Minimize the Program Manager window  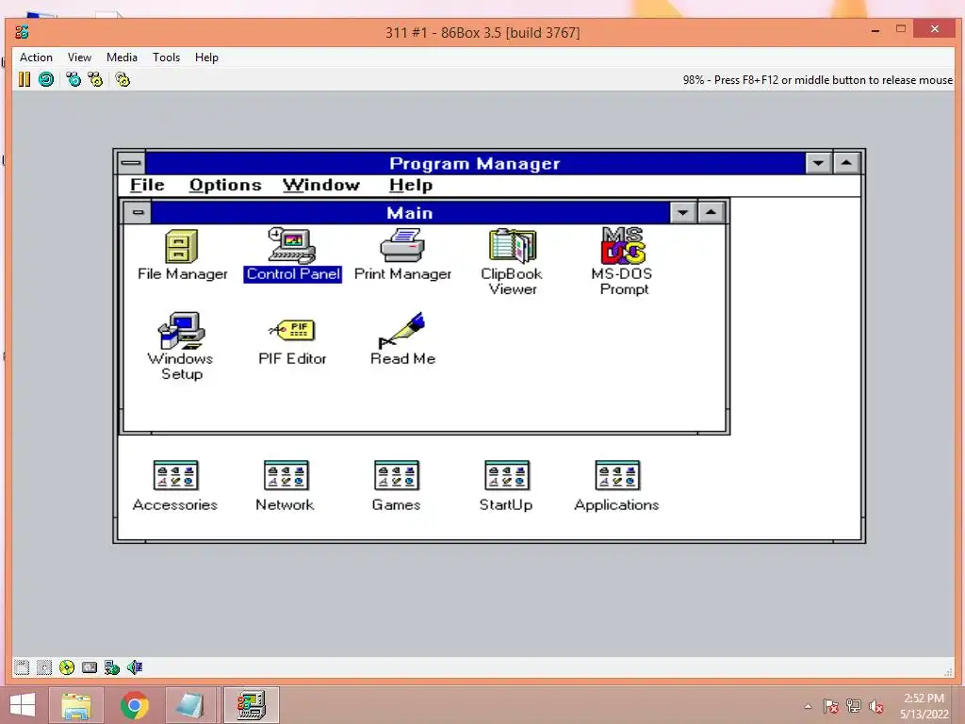point(819,163)
